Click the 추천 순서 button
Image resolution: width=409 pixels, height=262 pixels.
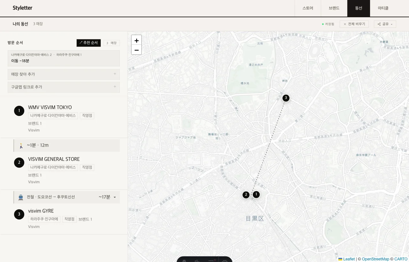point(89,43)
